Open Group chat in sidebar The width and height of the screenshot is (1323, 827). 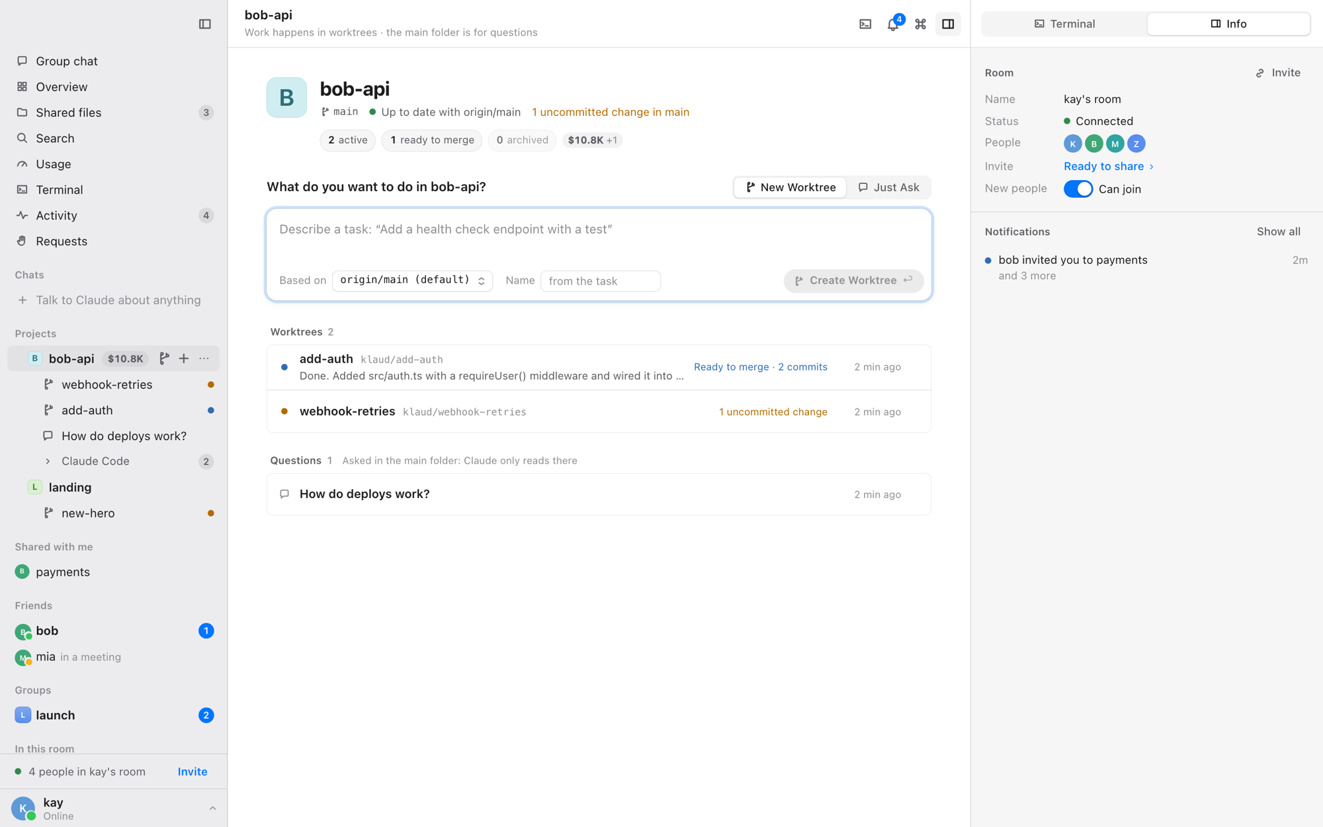[114, 61]
